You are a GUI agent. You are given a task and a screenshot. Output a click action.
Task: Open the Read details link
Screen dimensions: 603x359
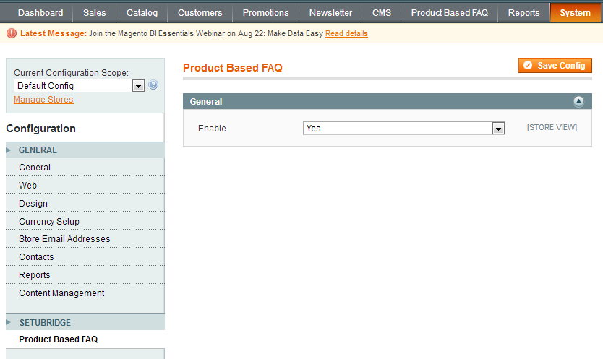pos(346,34)
